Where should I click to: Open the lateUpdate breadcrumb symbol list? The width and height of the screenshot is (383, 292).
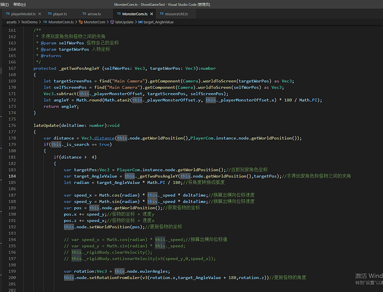(124, 22)
